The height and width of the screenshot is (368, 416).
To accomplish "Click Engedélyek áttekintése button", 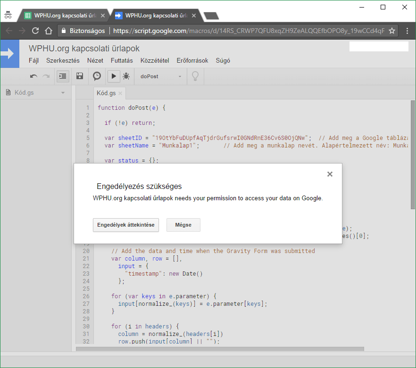I will 126,225.
